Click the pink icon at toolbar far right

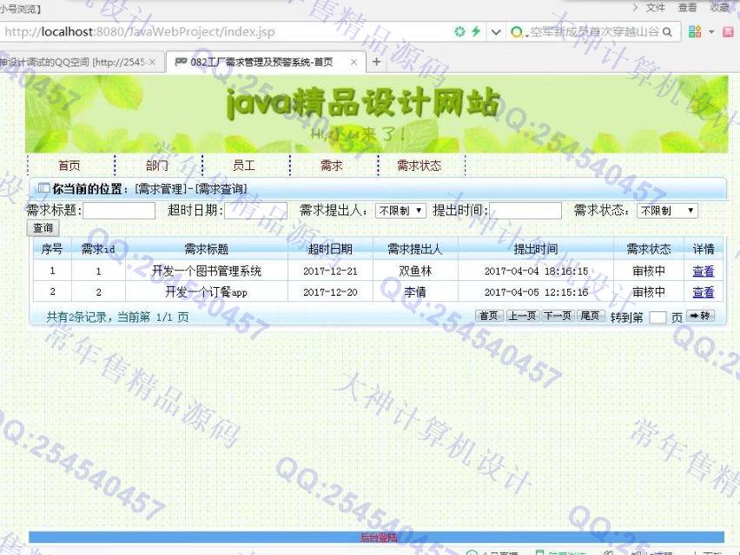click(728, 31)
